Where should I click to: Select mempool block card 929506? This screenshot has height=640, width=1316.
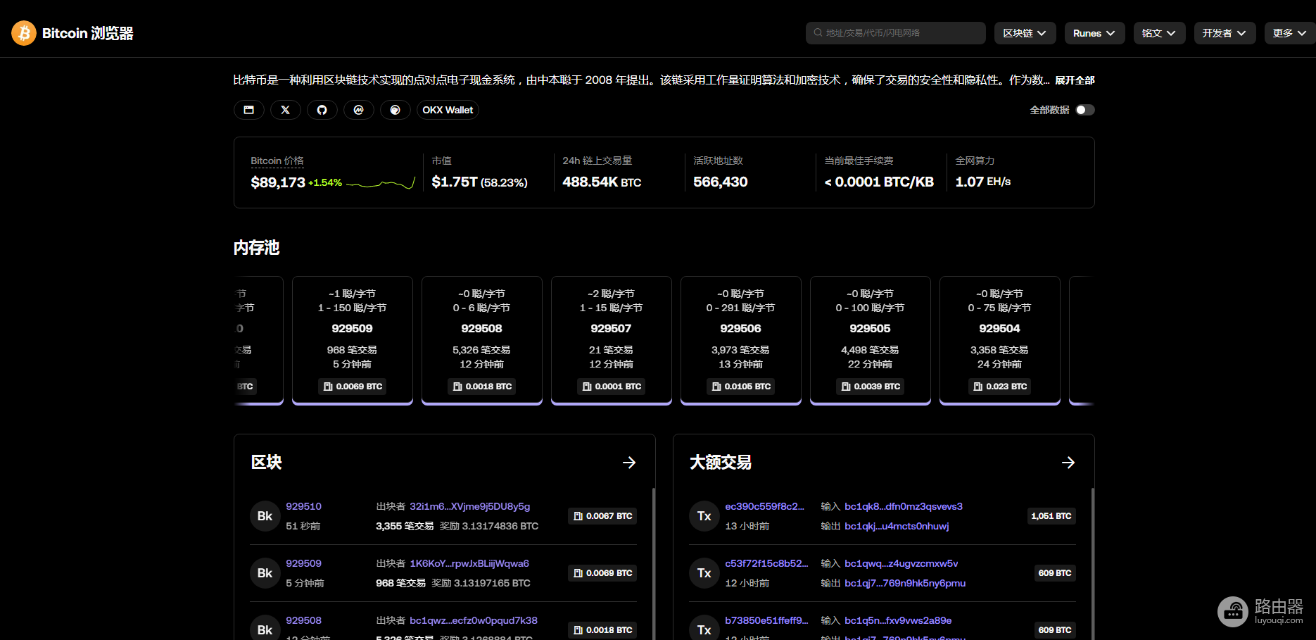point(741,341)
